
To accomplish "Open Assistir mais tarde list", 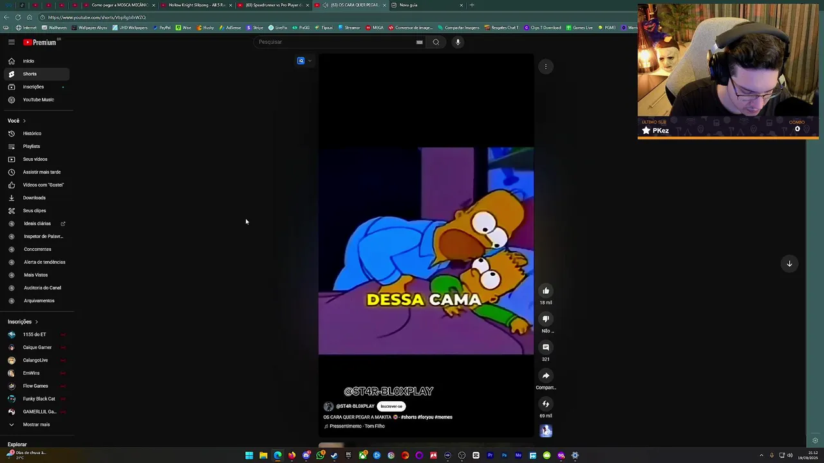I will [x=37, y=172].
